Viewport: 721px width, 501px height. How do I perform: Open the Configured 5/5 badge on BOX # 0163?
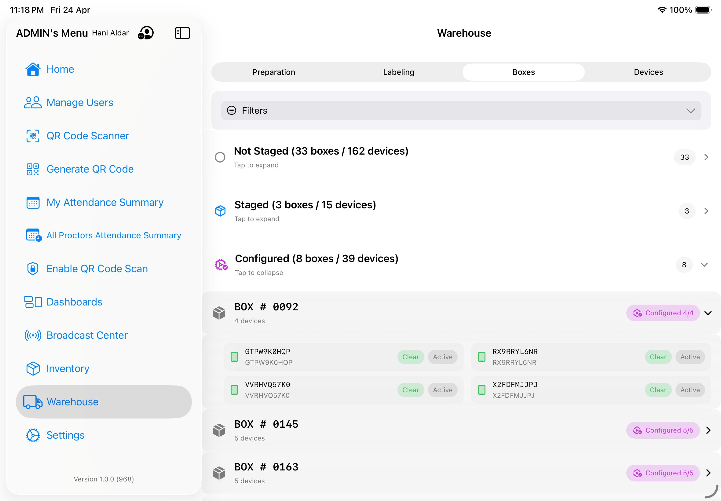click(x=663, y=473)
